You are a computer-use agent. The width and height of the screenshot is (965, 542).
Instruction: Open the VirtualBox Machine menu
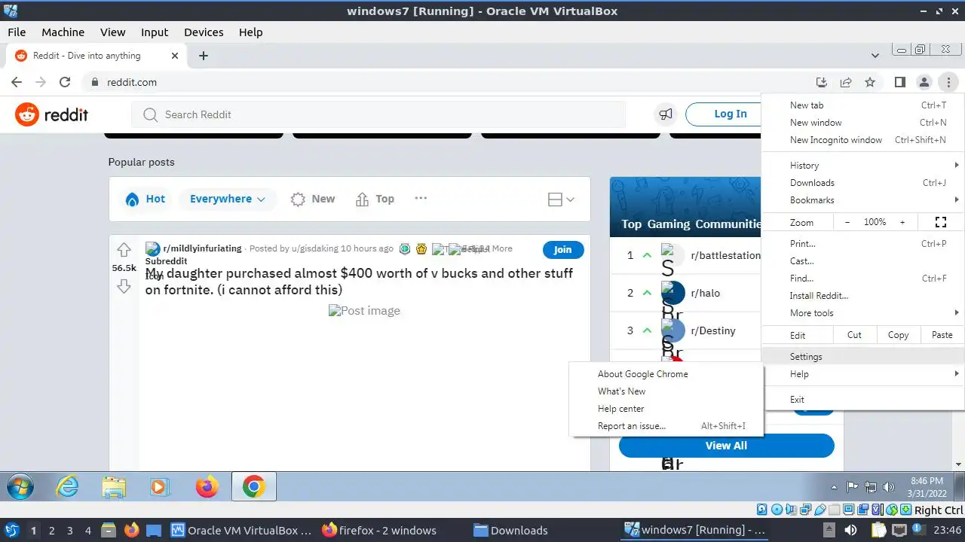63,32
